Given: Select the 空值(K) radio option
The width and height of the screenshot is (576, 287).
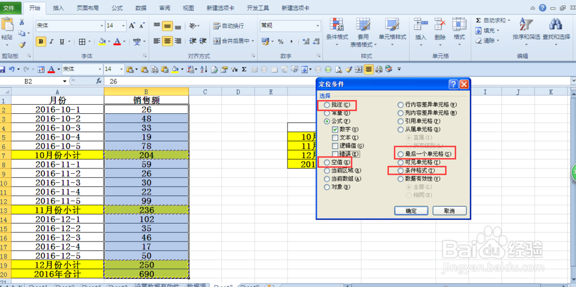Looking at the screenshot, I should pos(327,162).
